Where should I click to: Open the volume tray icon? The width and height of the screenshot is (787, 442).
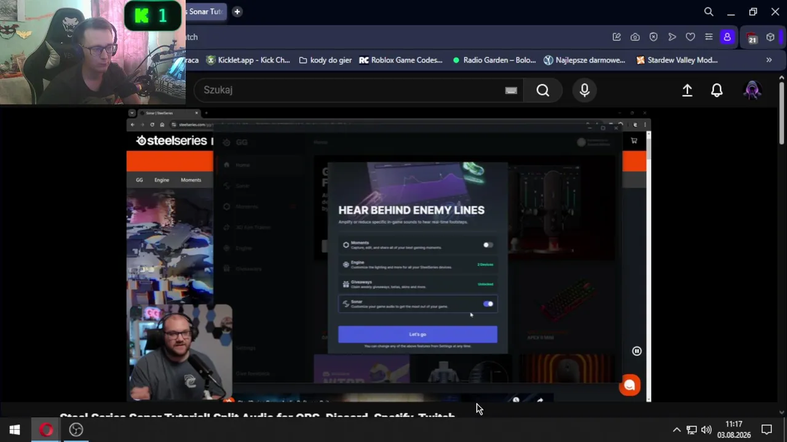tap(706, 430)
